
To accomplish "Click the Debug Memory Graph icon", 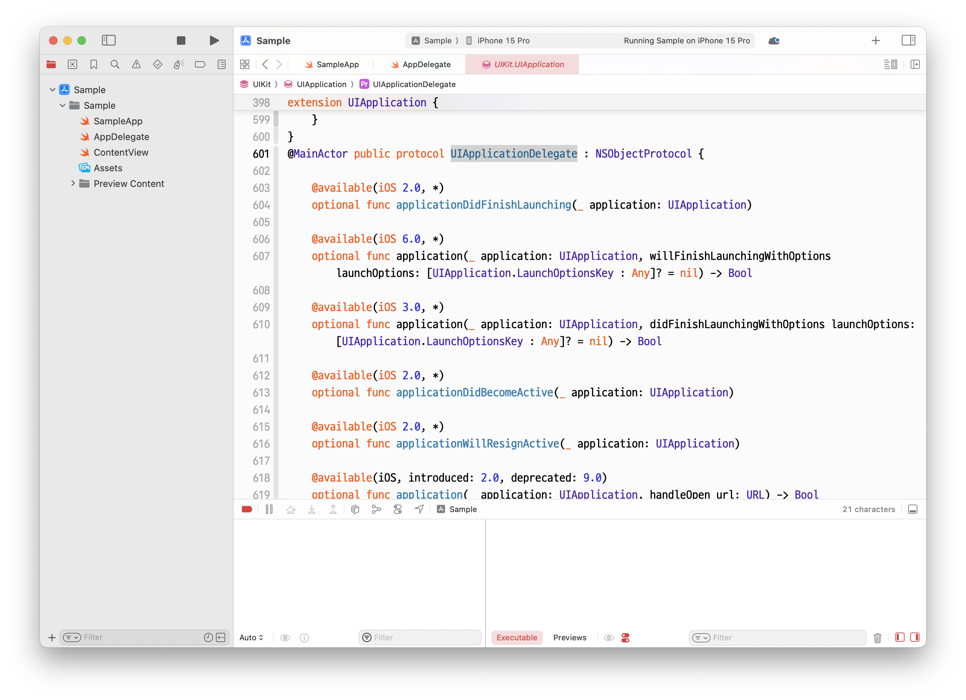I will click(376, 509).
